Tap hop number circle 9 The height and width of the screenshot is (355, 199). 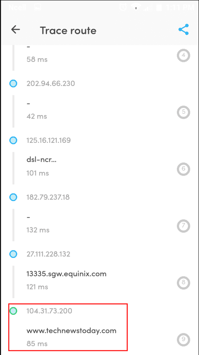point(183,340)
